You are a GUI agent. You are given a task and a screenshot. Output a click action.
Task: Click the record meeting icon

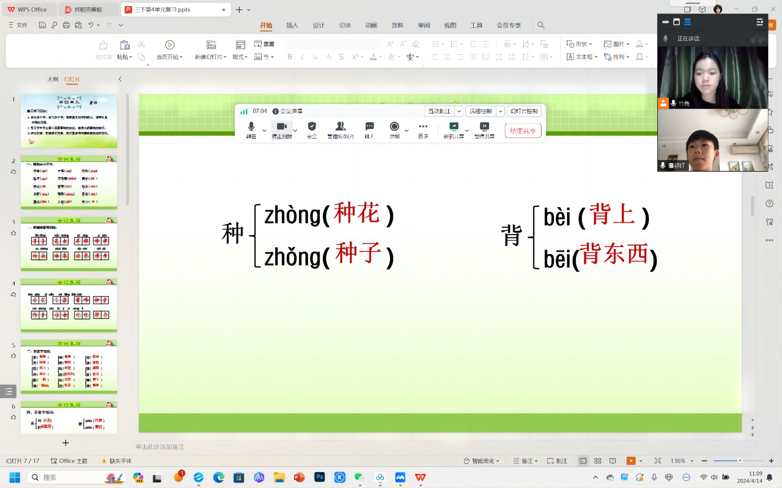394,130
